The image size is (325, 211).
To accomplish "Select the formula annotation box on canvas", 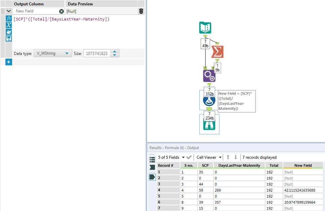I will pyautogui.click(x=237, y=101).
